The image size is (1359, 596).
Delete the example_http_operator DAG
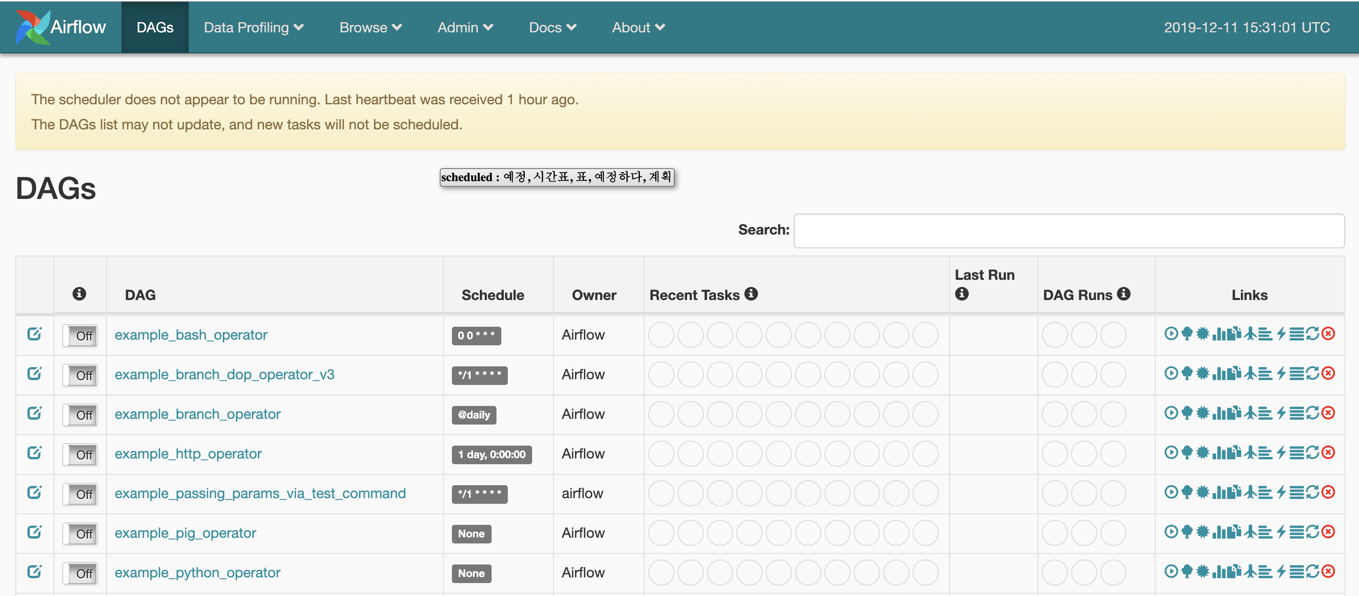[x=1329, y=452]
